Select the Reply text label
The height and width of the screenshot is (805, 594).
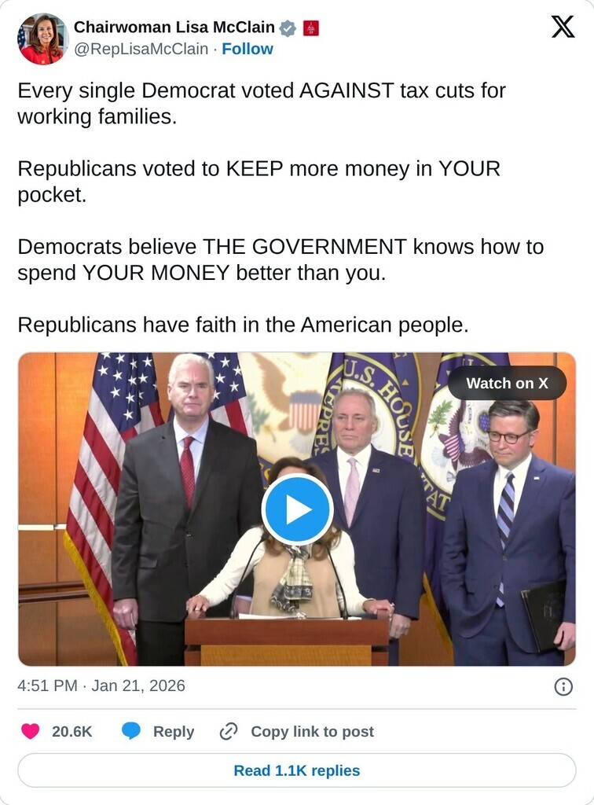click(174, 732)
